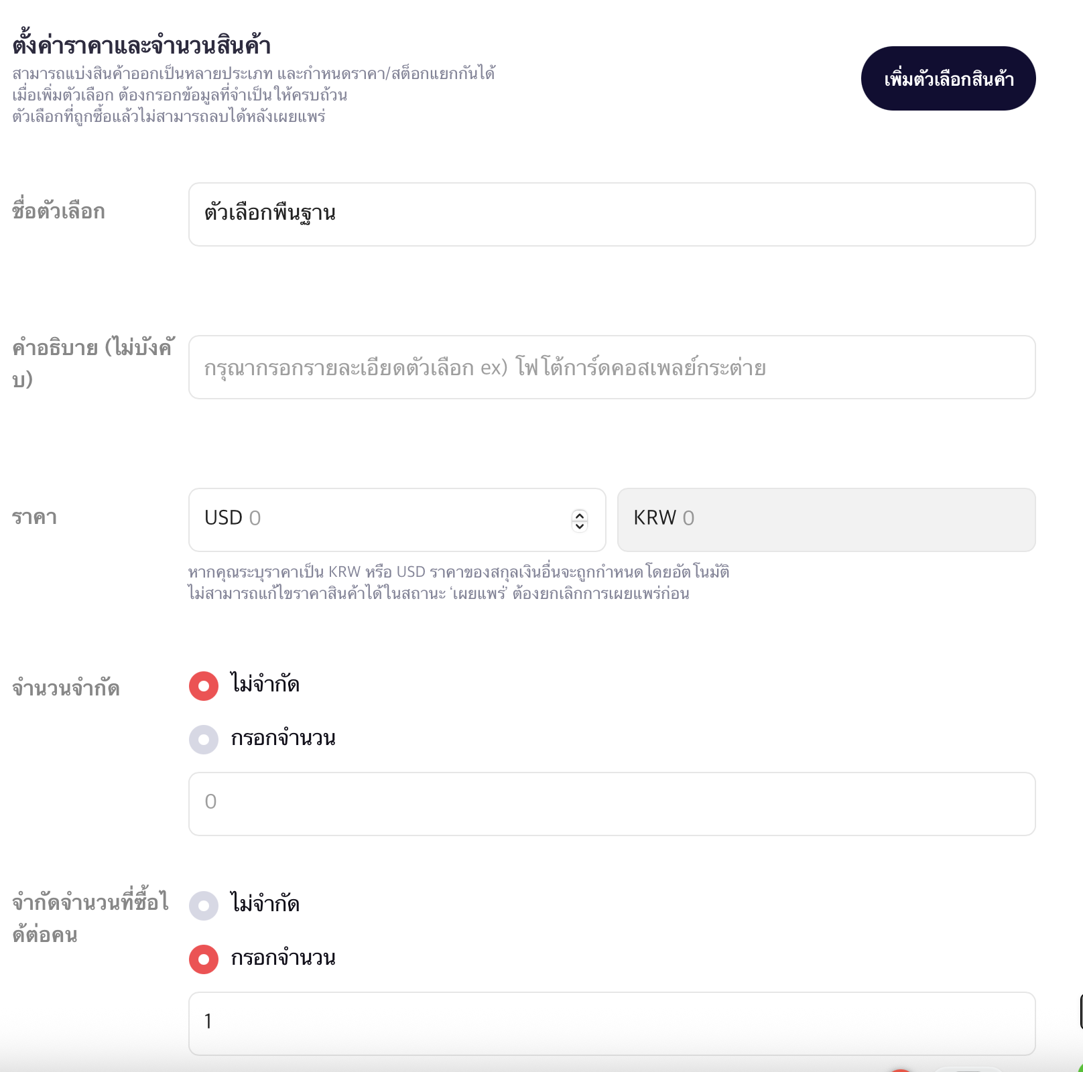
Task: Click the เพิ่มตัวเลือกสินค้า button
Action: [948, 78]
